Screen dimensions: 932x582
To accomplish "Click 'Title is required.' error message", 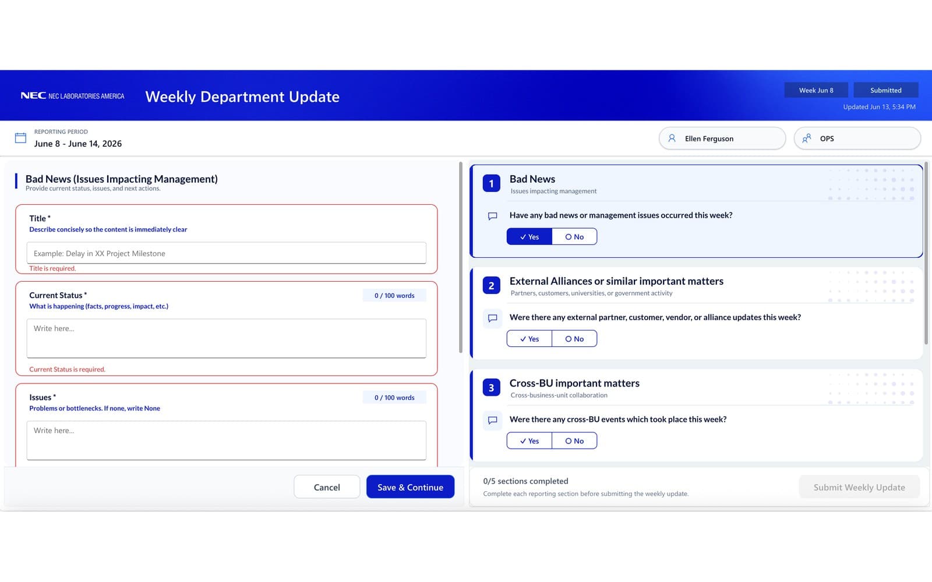I will 52,268.
